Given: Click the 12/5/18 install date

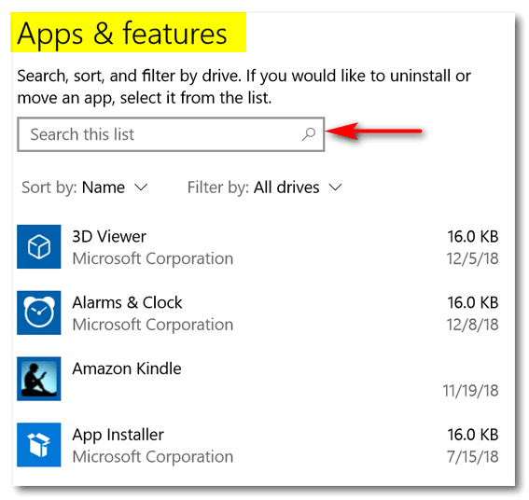Looking at the screenshot, I should [472, 258].
